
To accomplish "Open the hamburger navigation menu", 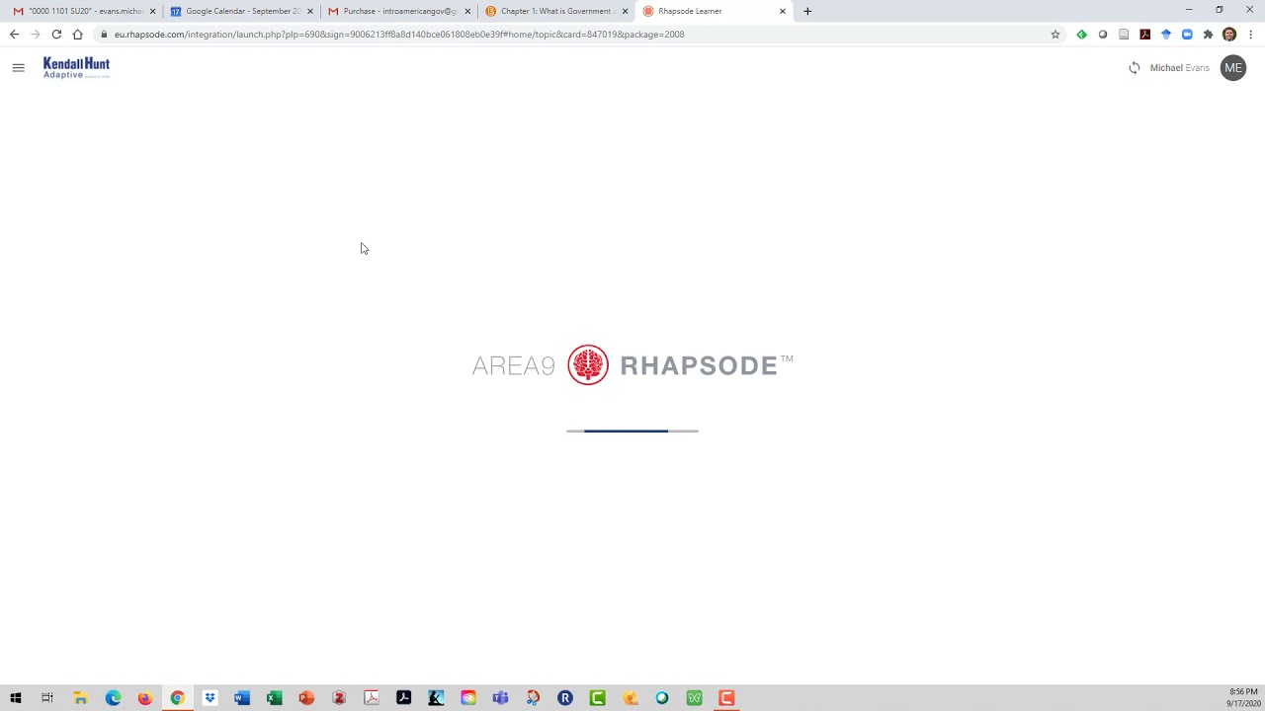I will [x=18, y=68].
